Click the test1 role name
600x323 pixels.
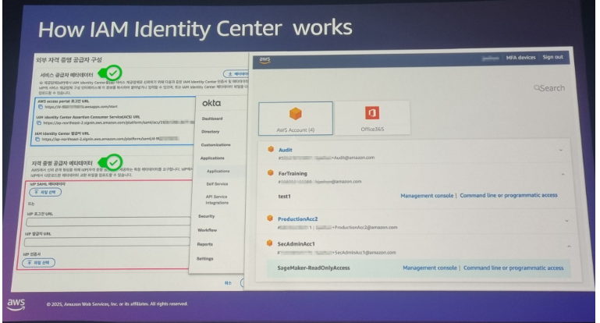coord(284,197)
